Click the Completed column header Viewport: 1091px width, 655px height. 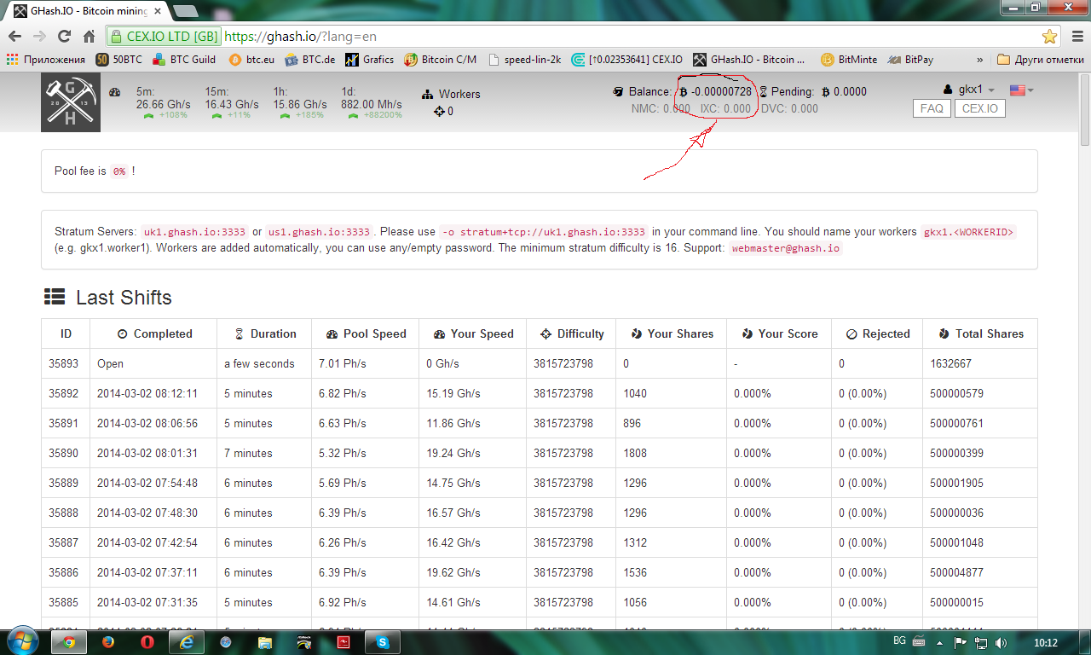pos(153,333)
